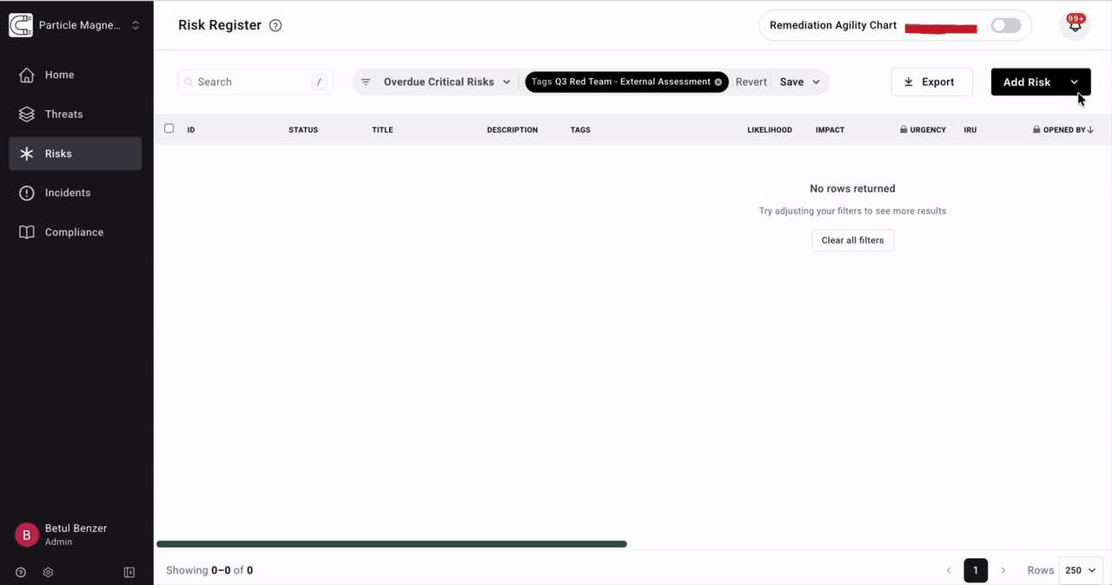1112x585 pixels.
Task: Check the select-all rows checkbox
Action: [169, 128]
